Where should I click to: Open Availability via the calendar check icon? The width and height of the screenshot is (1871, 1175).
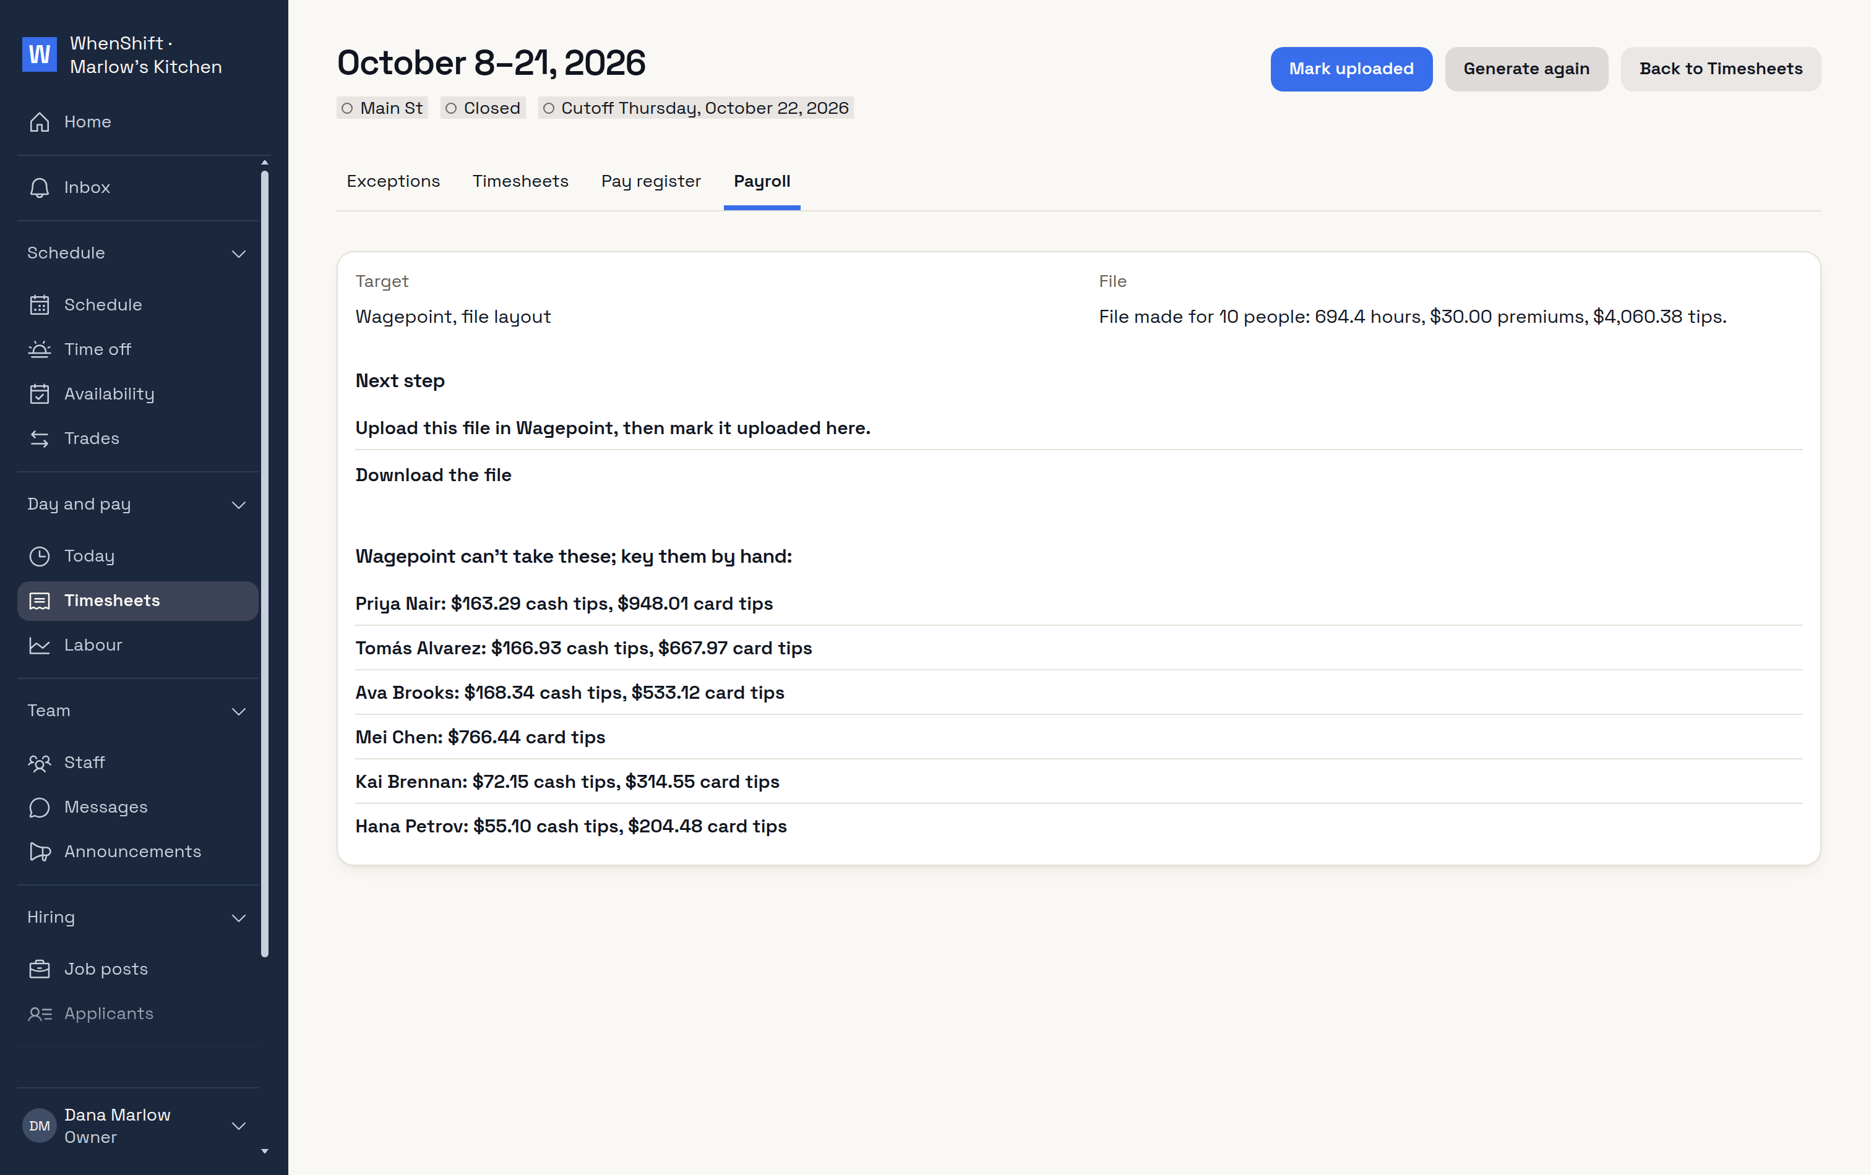point(39,395)
